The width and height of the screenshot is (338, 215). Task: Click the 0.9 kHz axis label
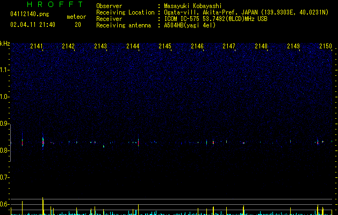click(x=5, y=124)
